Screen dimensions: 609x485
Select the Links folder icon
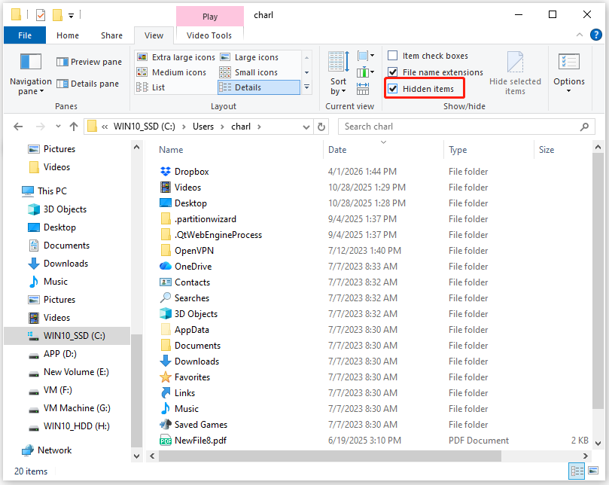coord(166,393)
